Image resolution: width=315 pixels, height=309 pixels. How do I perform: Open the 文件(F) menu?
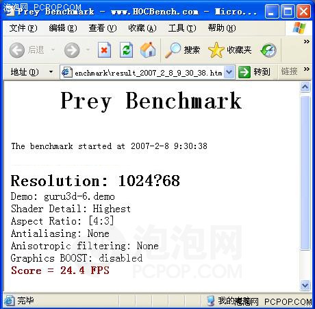pyautogui.click(x=23, y=28)
